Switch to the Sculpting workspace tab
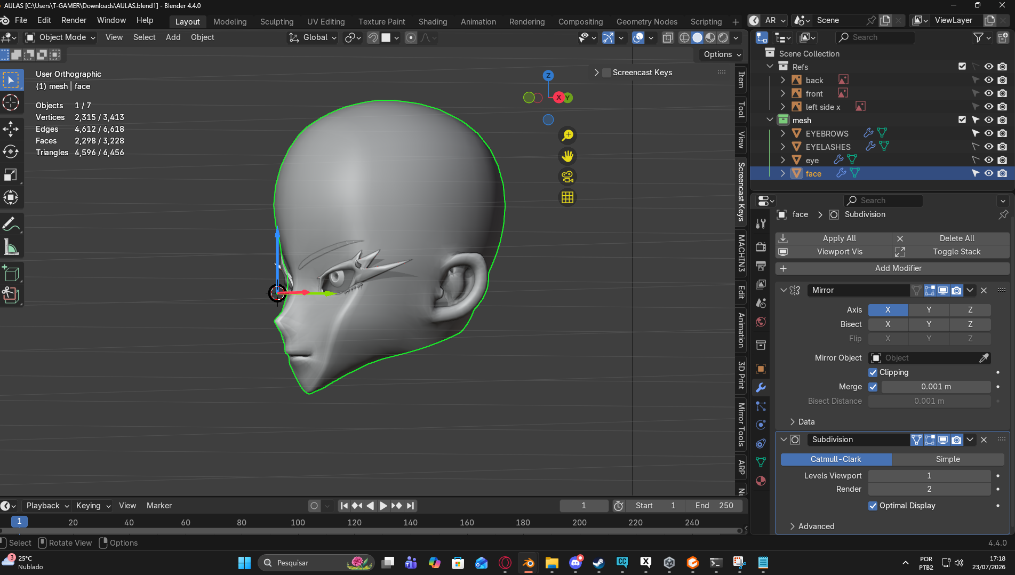 277,21
